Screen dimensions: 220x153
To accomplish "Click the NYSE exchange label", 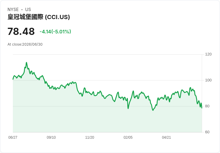I will click(13, 10).
